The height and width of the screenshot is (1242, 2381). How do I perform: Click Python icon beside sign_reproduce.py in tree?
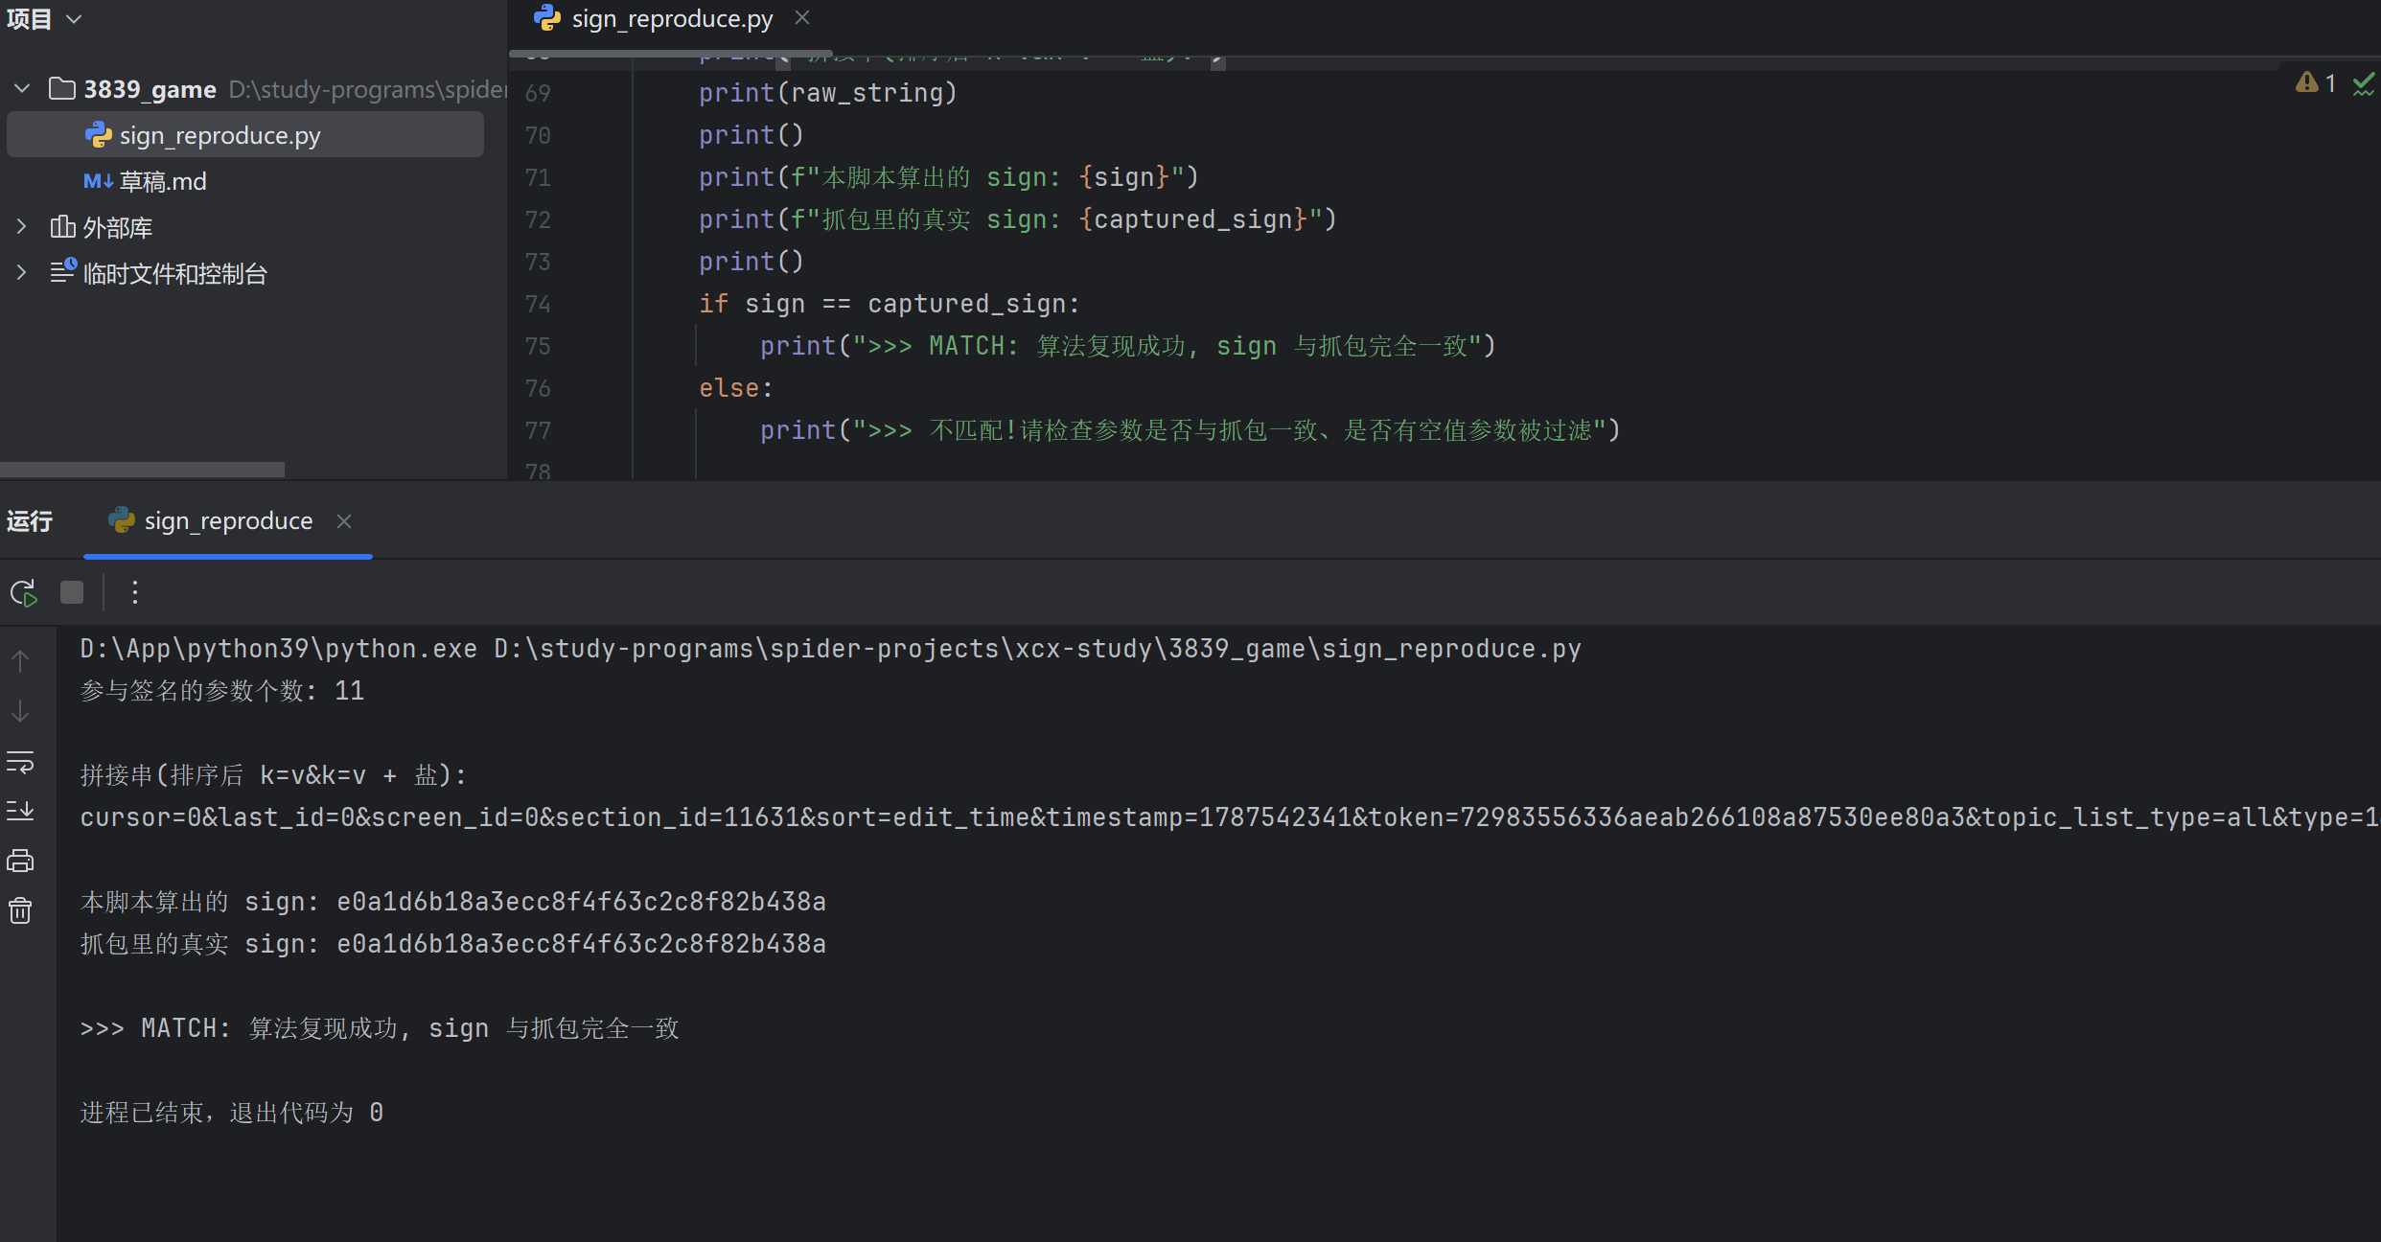click(x=98, y=135)
